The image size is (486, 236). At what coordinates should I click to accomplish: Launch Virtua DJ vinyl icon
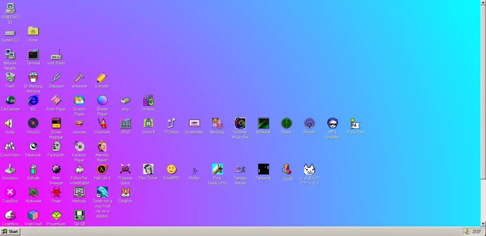tap(33, 123)
